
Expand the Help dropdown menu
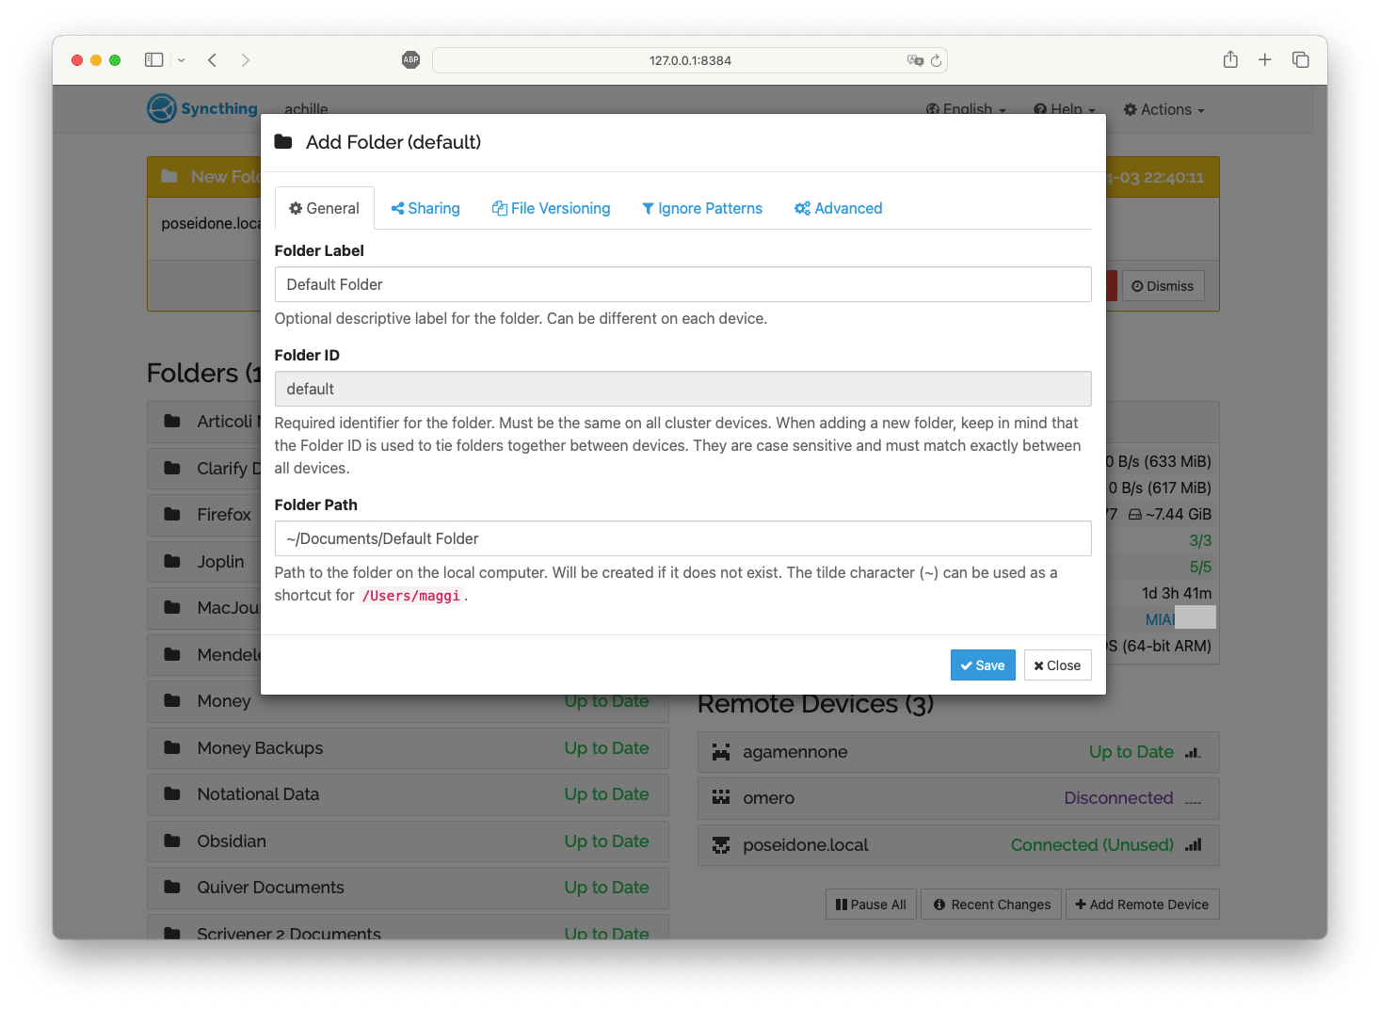click(x=1065, y=110)
